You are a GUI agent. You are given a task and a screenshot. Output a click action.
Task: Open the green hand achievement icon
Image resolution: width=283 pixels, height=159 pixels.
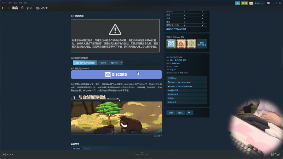coord(191,43)
